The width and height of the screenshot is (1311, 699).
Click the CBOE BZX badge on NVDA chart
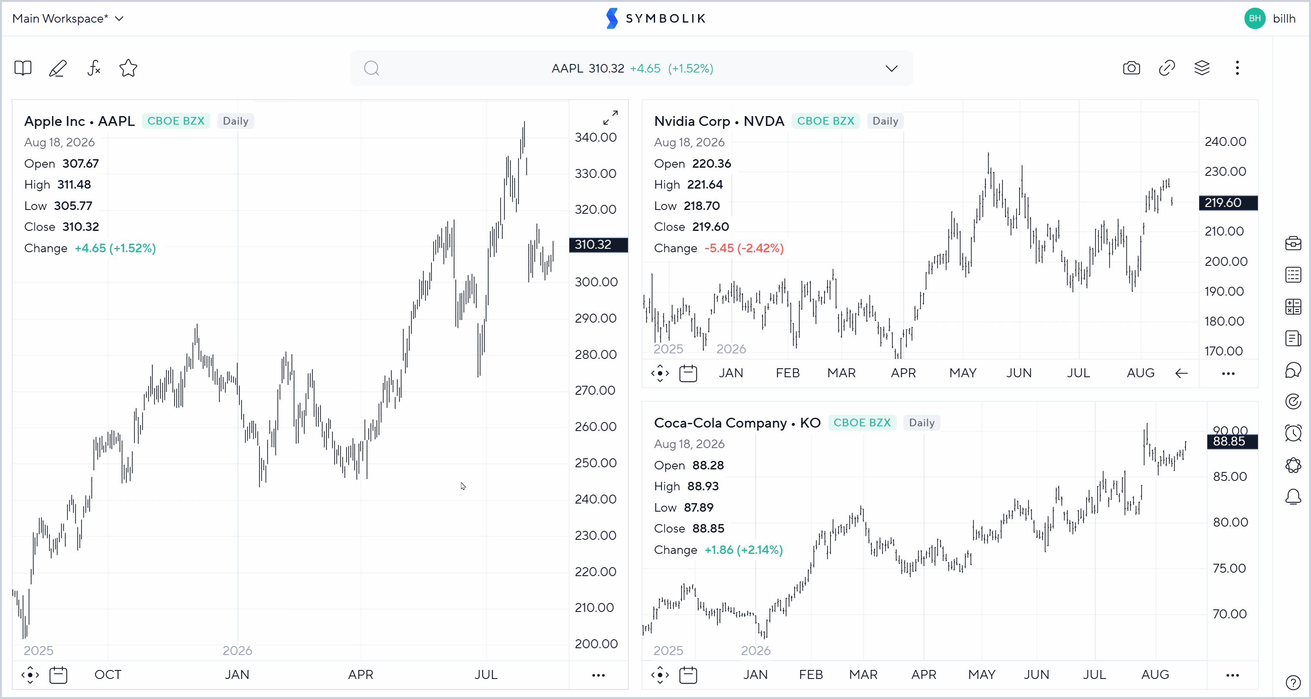click(x=825, y=121)
